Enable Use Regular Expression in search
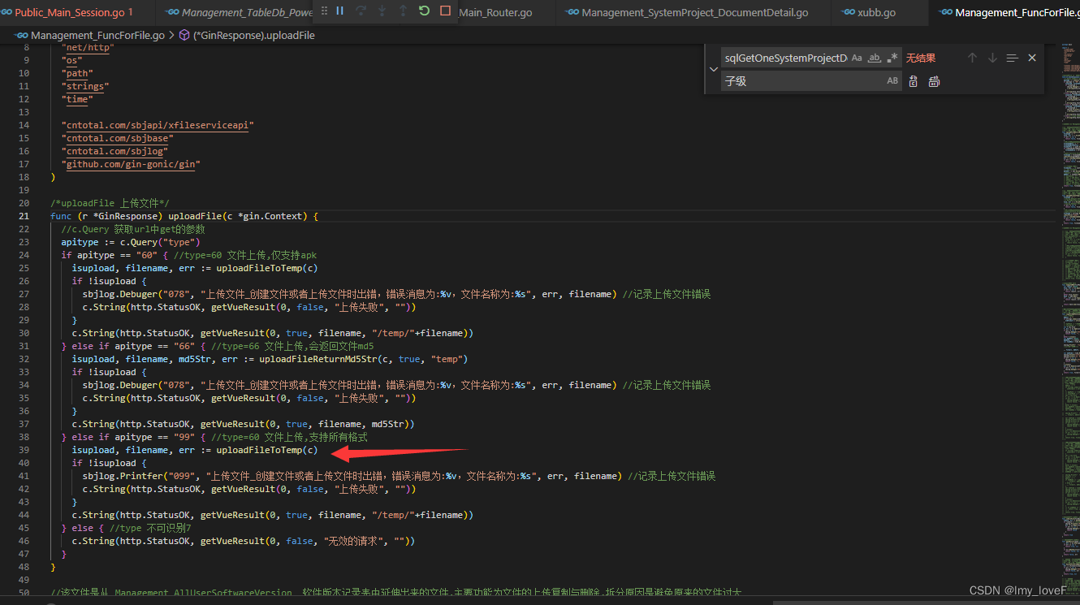This screenshot has width=1080, height=605. (892, 57)
